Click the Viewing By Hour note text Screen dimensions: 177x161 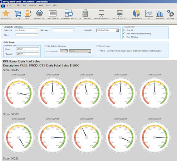(x=131, y=51)
